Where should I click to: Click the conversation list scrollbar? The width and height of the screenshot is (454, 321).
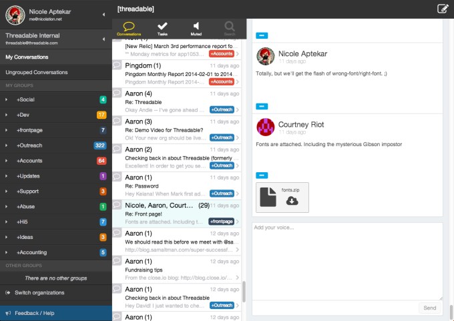(x=244, y=292)
